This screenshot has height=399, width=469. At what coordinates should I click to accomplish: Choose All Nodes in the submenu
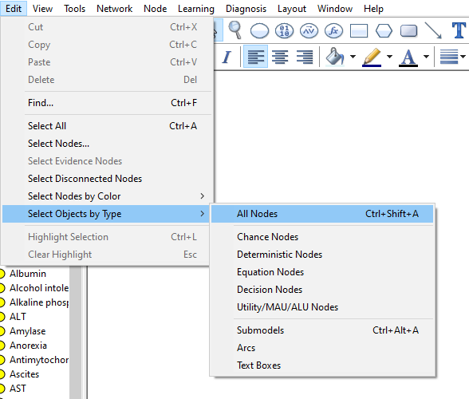(322, 214)
